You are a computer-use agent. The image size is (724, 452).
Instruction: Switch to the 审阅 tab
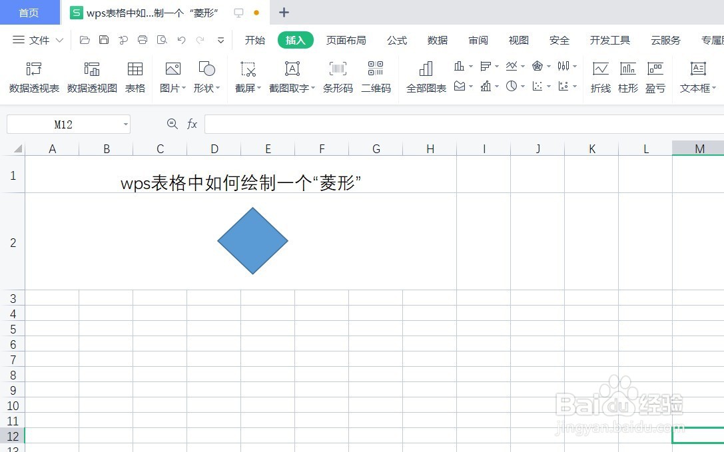(x=478, y=40)
